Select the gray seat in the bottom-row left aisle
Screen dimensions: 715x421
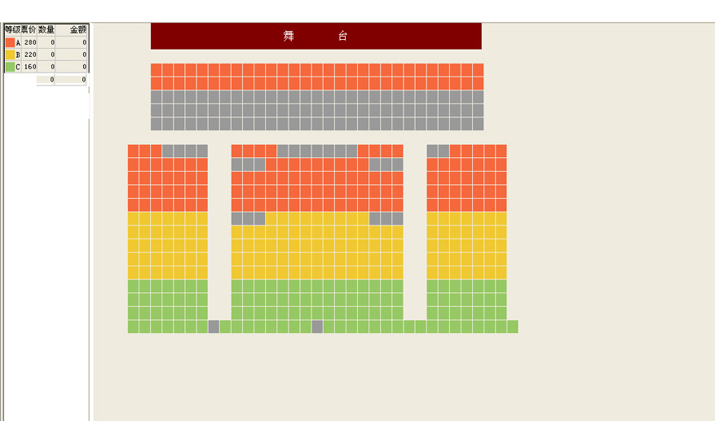pos(214,327)
